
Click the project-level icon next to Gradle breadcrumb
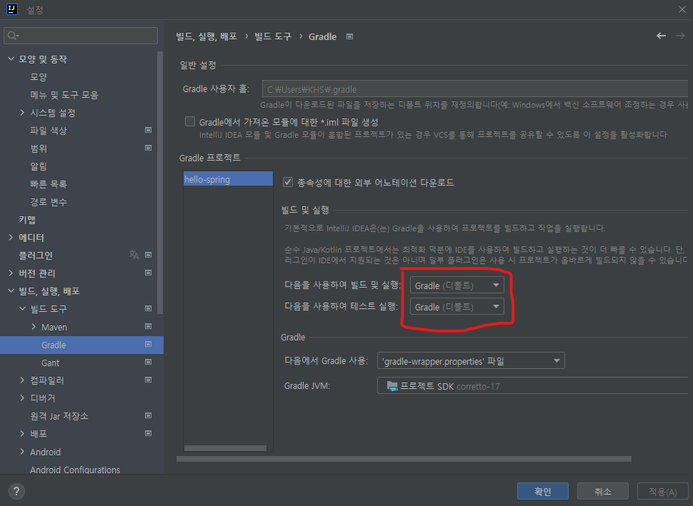pos(349,36)
